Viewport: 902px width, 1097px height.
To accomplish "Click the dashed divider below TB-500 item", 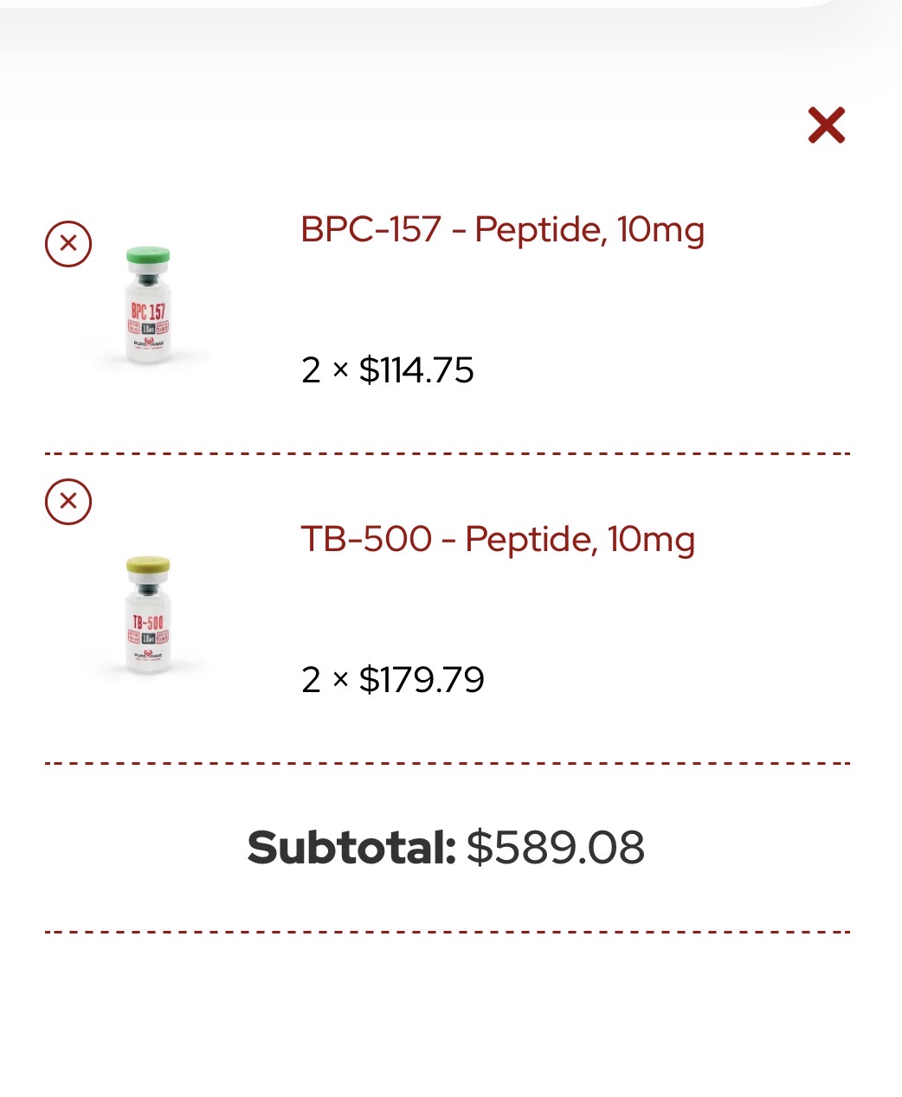I will pos(448,764).
